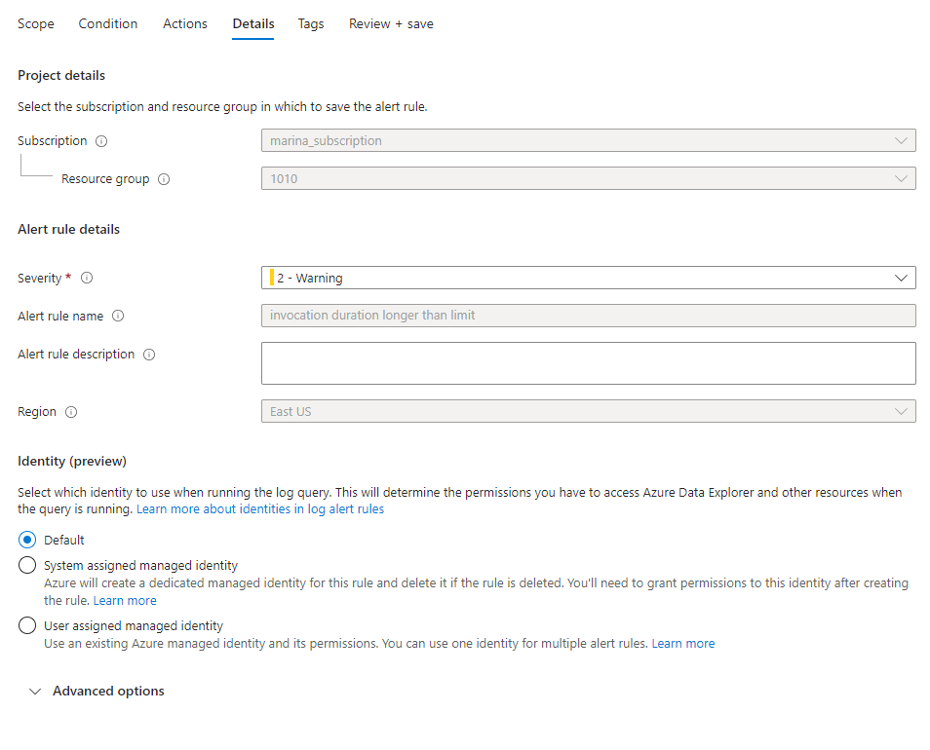
Task: Click the yellow Warning severity color indicator
Action: pos(272,278)
